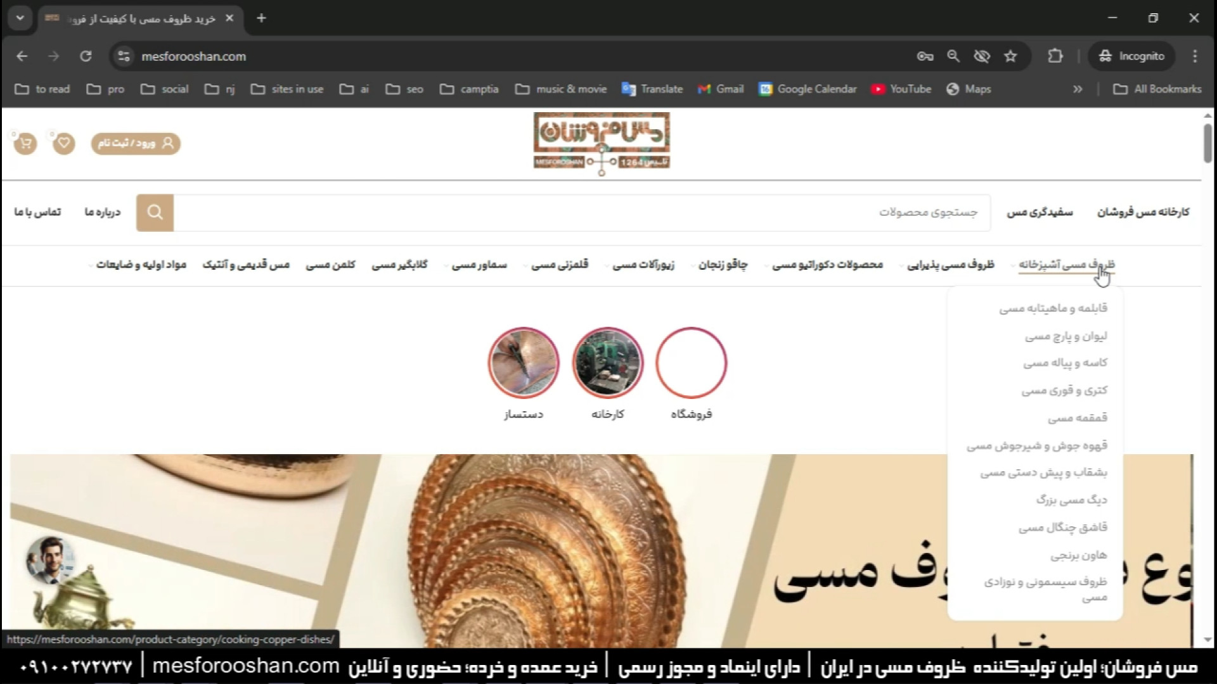Open the tab search dropdown arrow
The width and height of the screenshot is (1217, 684).
pyautogui.click(x=20, y=18)
